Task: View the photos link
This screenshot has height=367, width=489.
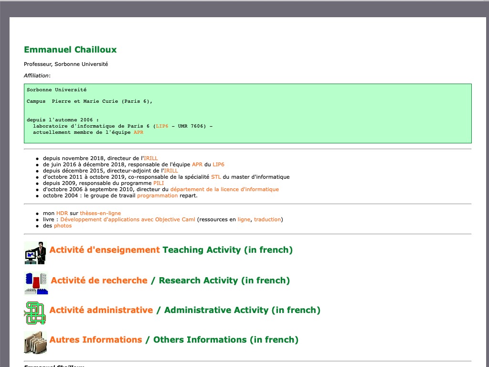Action: point(63,226)
